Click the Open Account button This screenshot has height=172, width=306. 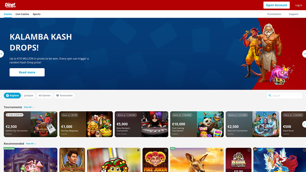[x=276, y=5]
